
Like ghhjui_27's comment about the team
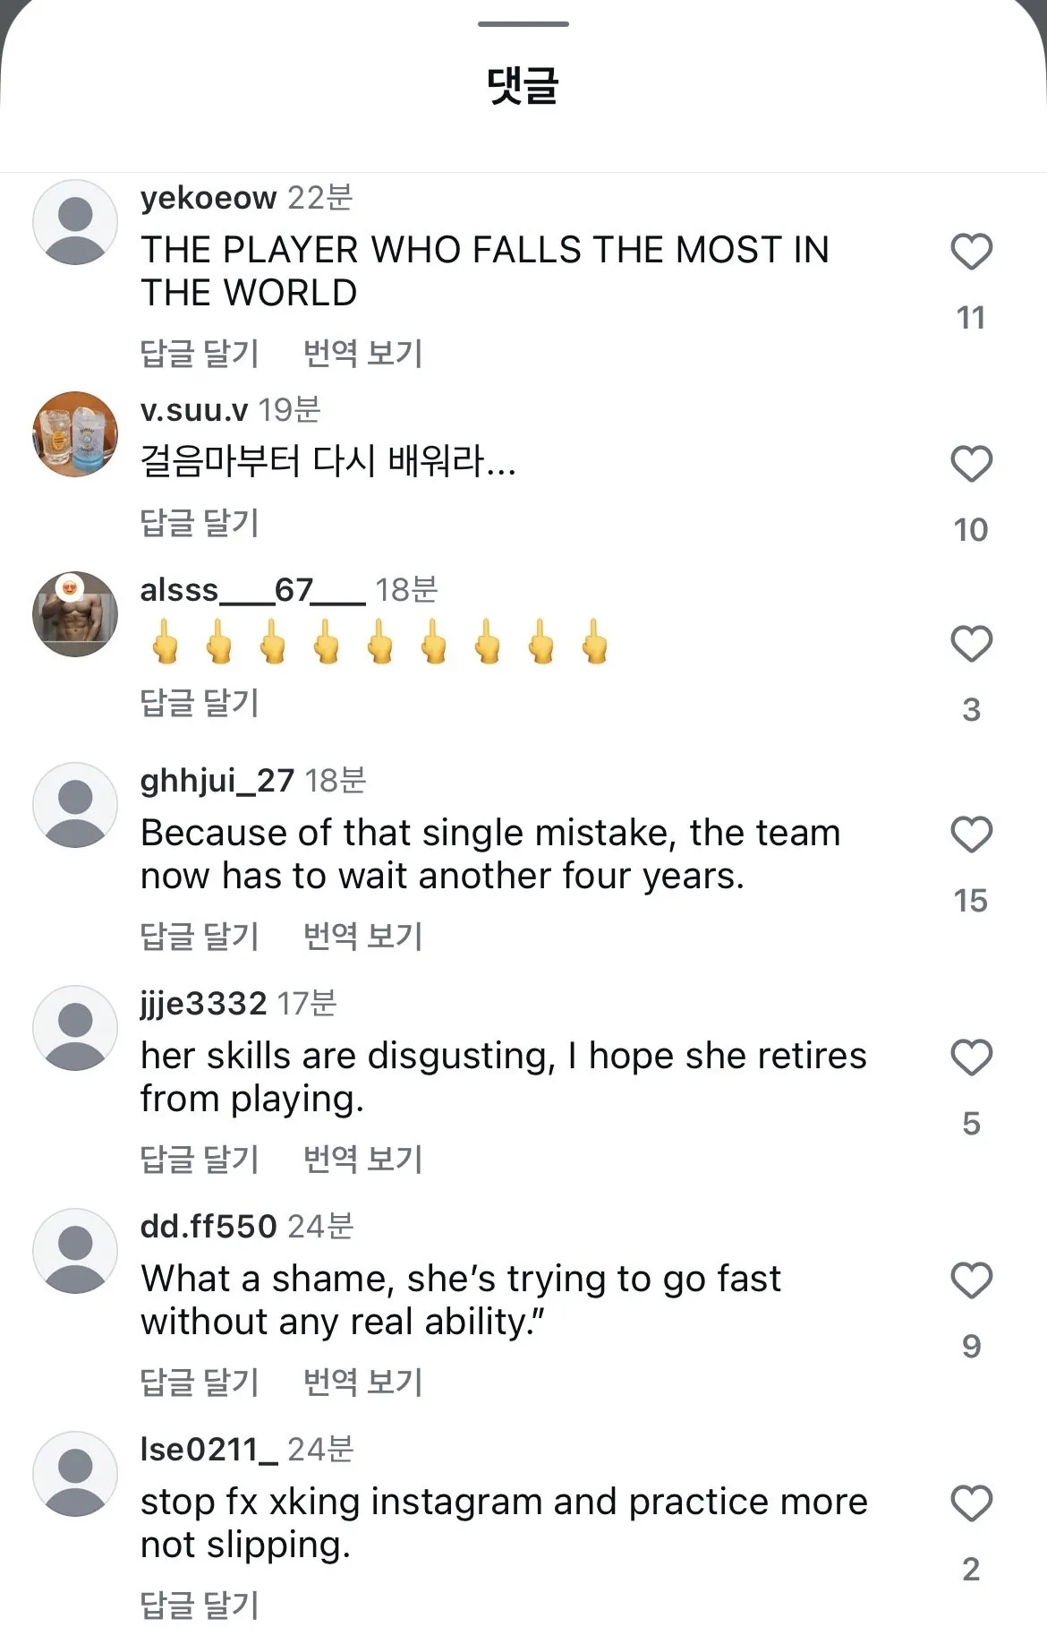click(x=970, y=836)
